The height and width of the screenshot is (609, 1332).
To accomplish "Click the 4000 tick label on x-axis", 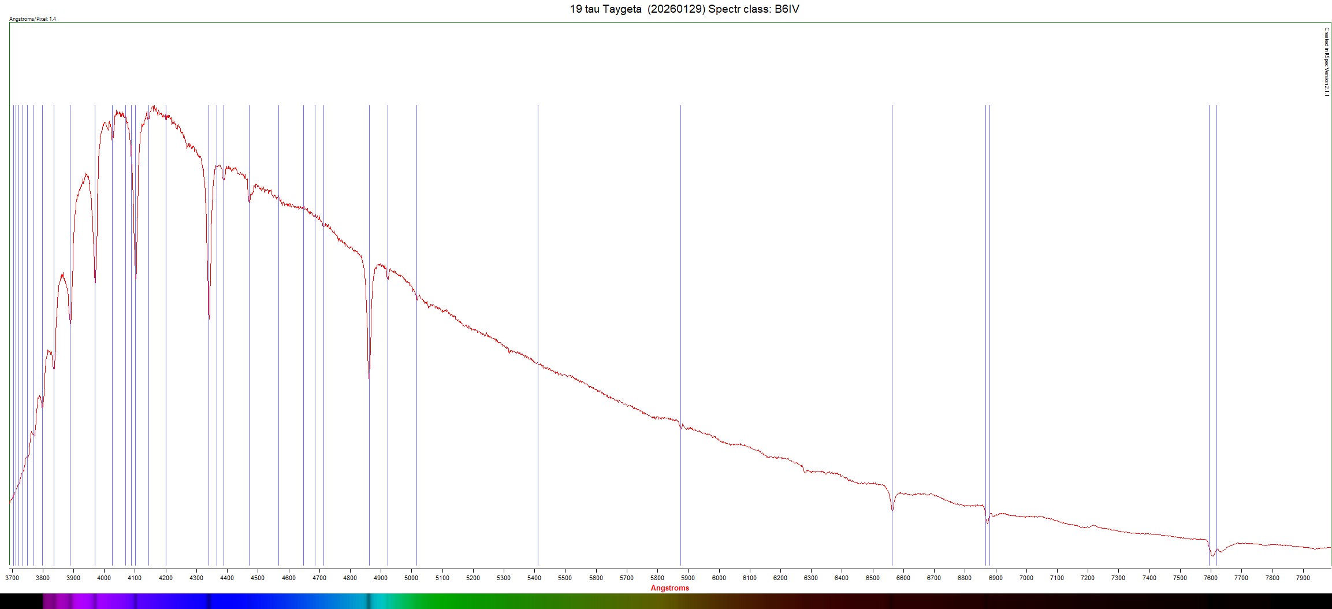I will point(104,578).
